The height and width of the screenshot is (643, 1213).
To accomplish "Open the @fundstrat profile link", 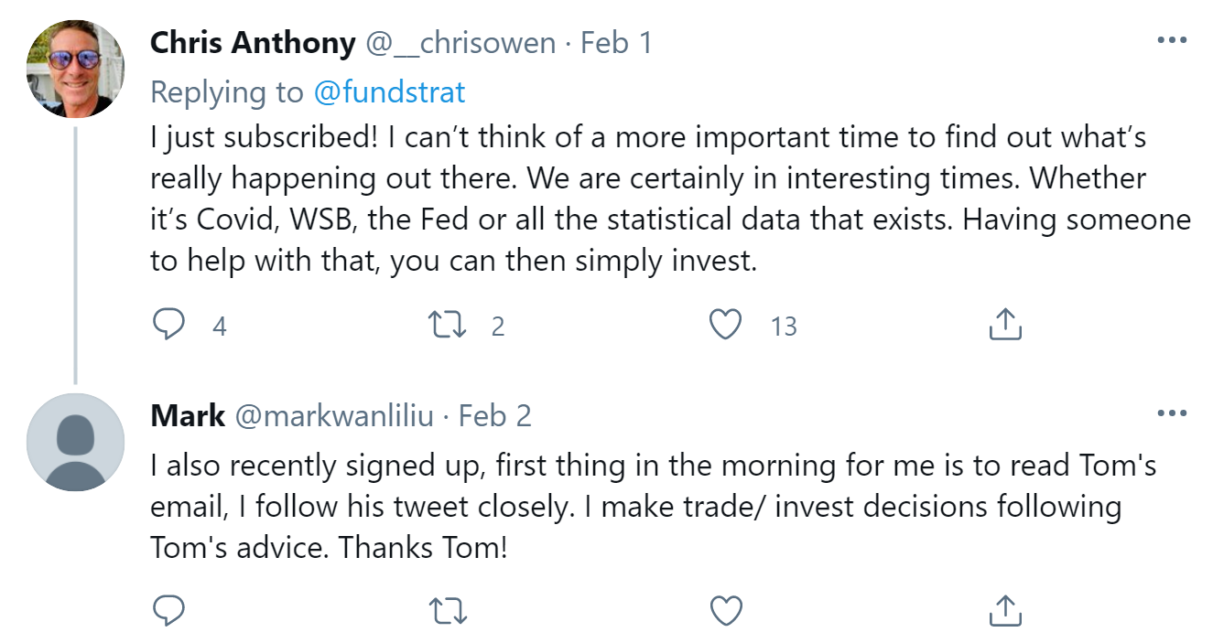I will [x=390, y=91].
